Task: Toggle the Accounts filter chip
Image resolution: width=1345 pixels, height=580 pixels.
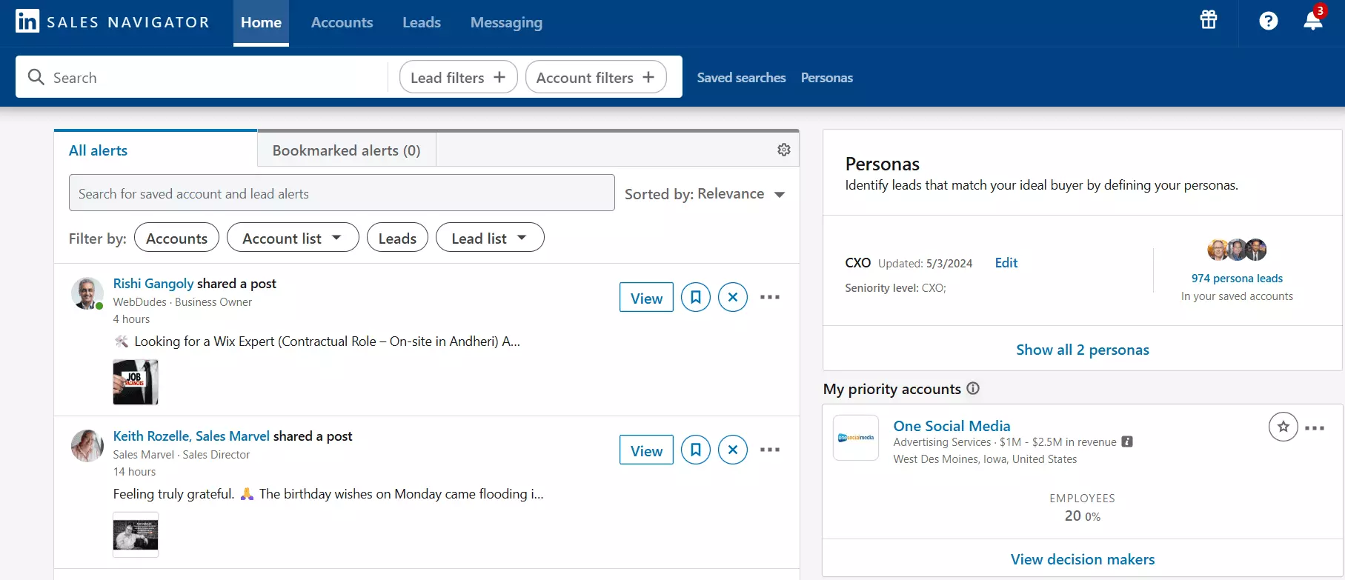Action: (x=176, y=238)
